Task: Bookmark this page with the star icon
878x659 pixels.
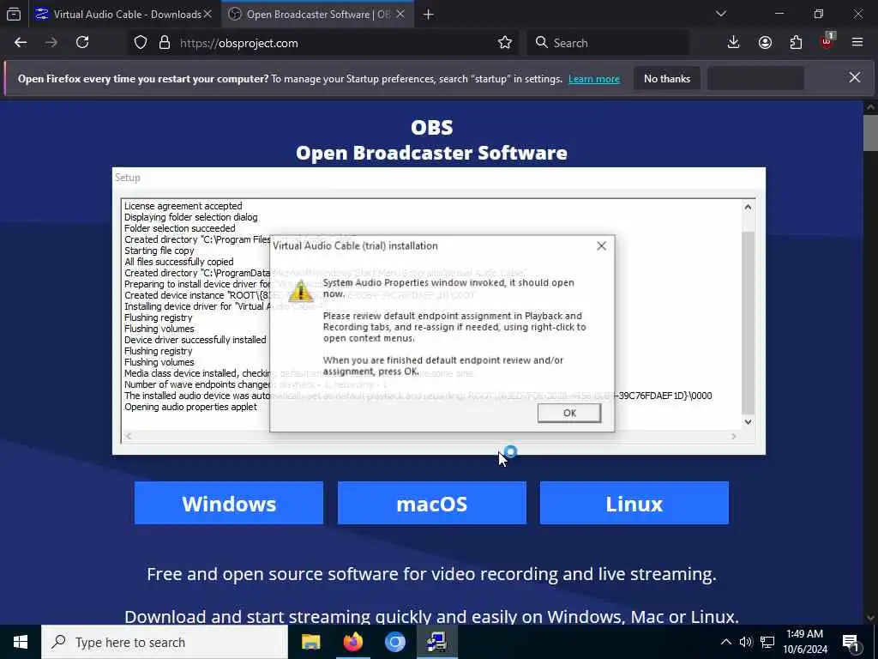Action: coord(504,43)
